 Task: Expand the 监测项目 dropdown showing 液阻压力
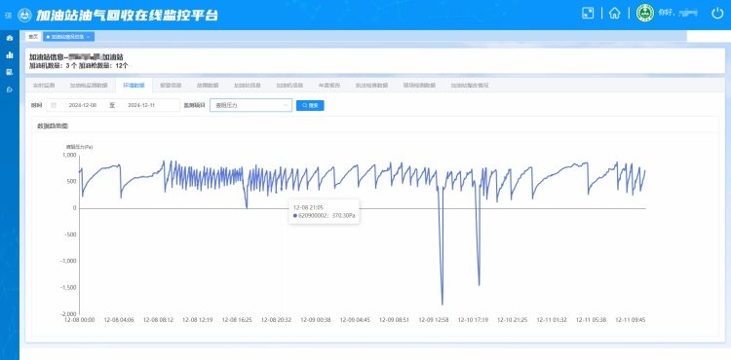coord(250,105)
